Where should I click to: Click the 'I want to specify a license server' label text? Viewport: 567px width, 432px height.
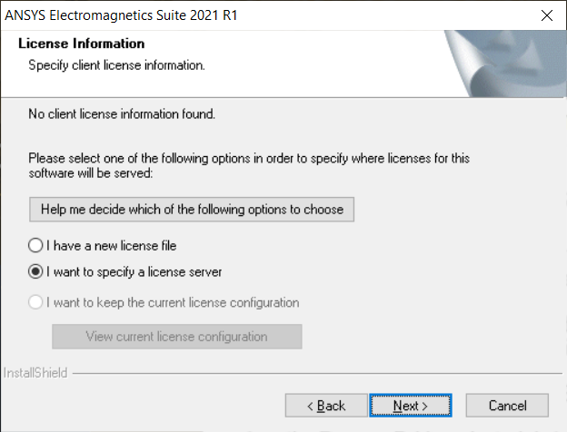[134, 271]
